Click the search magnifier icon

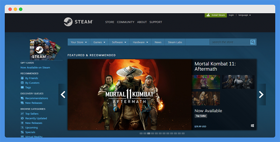(253, 42)
